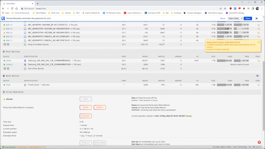Open the Bitwarden Select folder dropdown
Screen dimensions: 265x149
click(235, 18)
